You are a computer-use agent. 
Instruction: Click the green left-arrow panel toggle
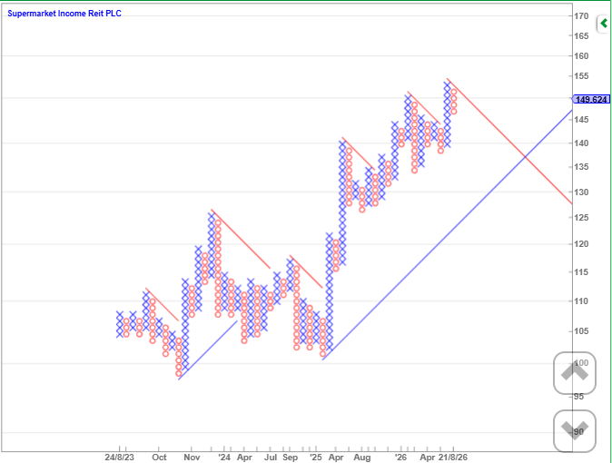click(x=604, y=25)
